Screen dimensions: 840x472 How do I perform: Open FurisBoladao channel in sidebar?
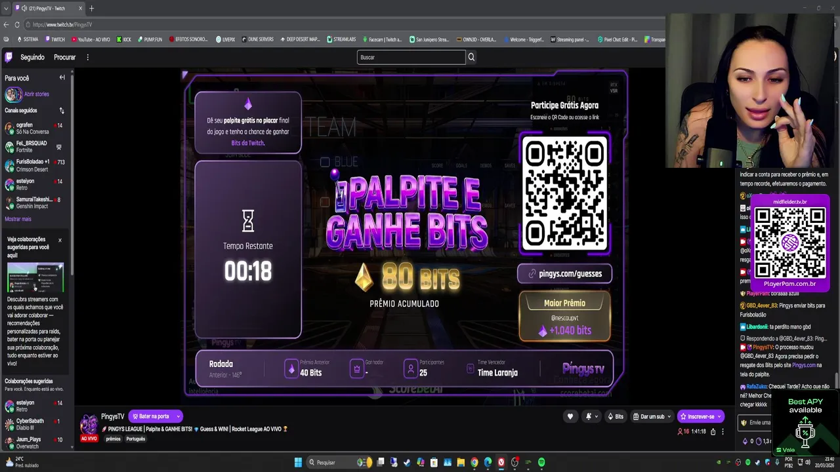point(35,165)
